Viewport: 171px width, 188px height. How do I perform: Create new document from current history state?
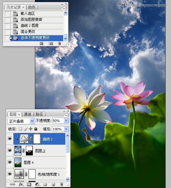41,43
